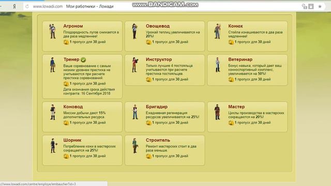Click 'Потребление кожи в мастерских' text
The width and height of the screenshot is (331, 186).
89,148
